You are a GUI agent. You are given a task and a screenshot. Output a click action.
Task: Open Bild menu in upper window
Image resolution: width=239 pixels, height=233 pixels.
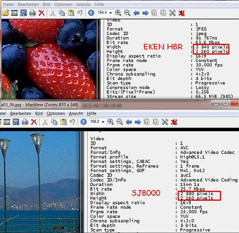[x=46, y=4]
